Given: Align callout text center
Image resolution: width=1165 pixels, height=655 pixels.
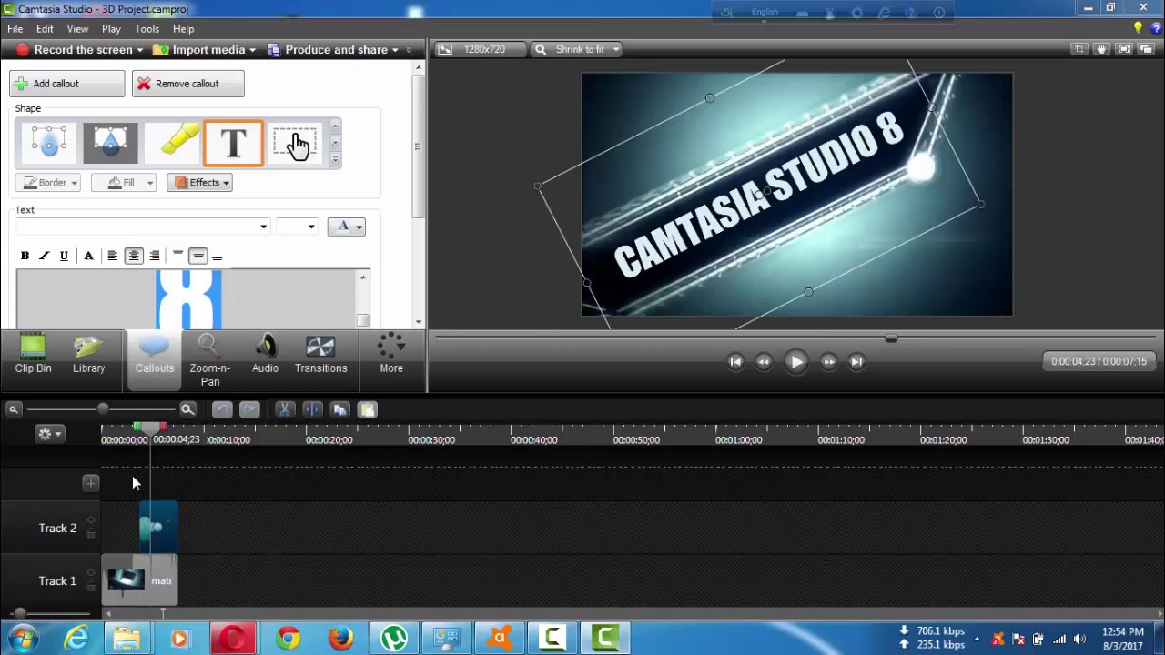Looking at the screenshot, I should click(x=134, y=256).
